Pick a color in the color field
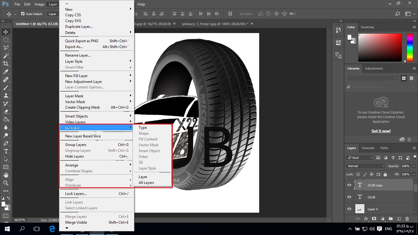The image size is (418, 235). (380, 47)
